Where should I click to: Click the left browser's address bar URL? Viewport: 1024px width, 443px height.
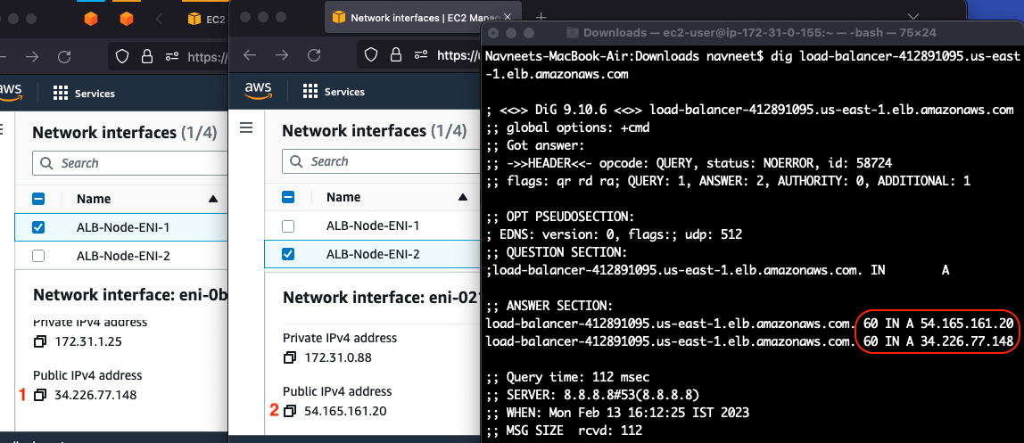pyautogui.click(x=207, y=57)
